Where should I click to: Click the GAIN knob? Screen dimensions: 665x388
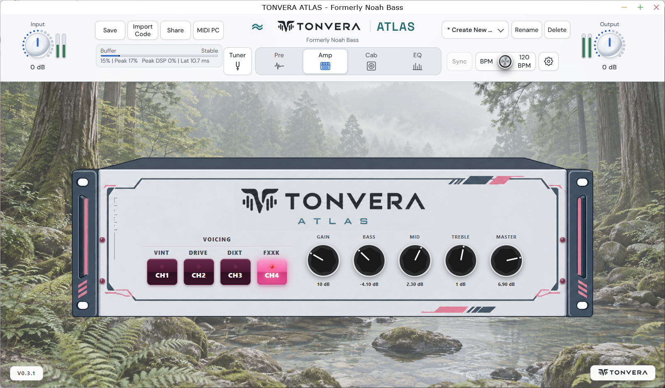point(323,261)
